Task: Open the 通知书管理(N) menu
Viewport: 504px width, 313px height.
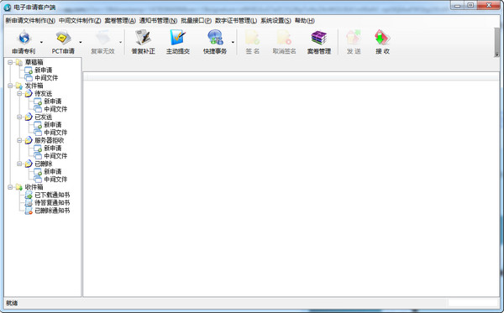Action: (158, 20)
